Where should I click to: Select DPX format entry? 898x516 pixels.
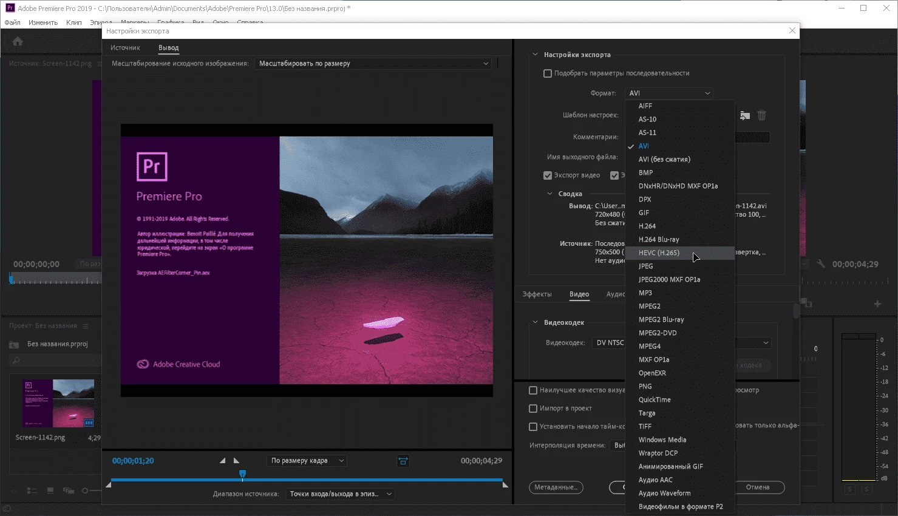point(680,199)
